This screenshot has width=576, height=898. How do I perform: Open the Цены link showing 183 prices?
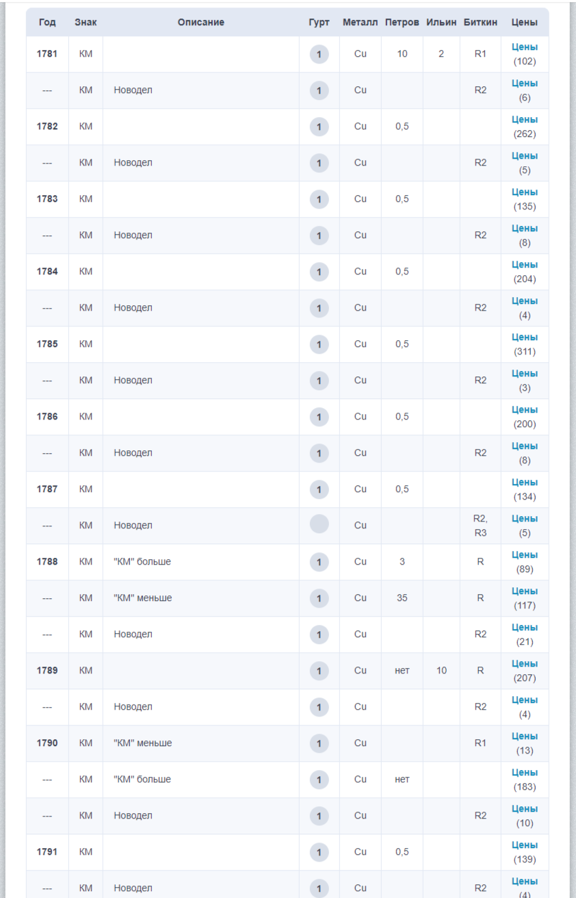[x=525, y=773]
